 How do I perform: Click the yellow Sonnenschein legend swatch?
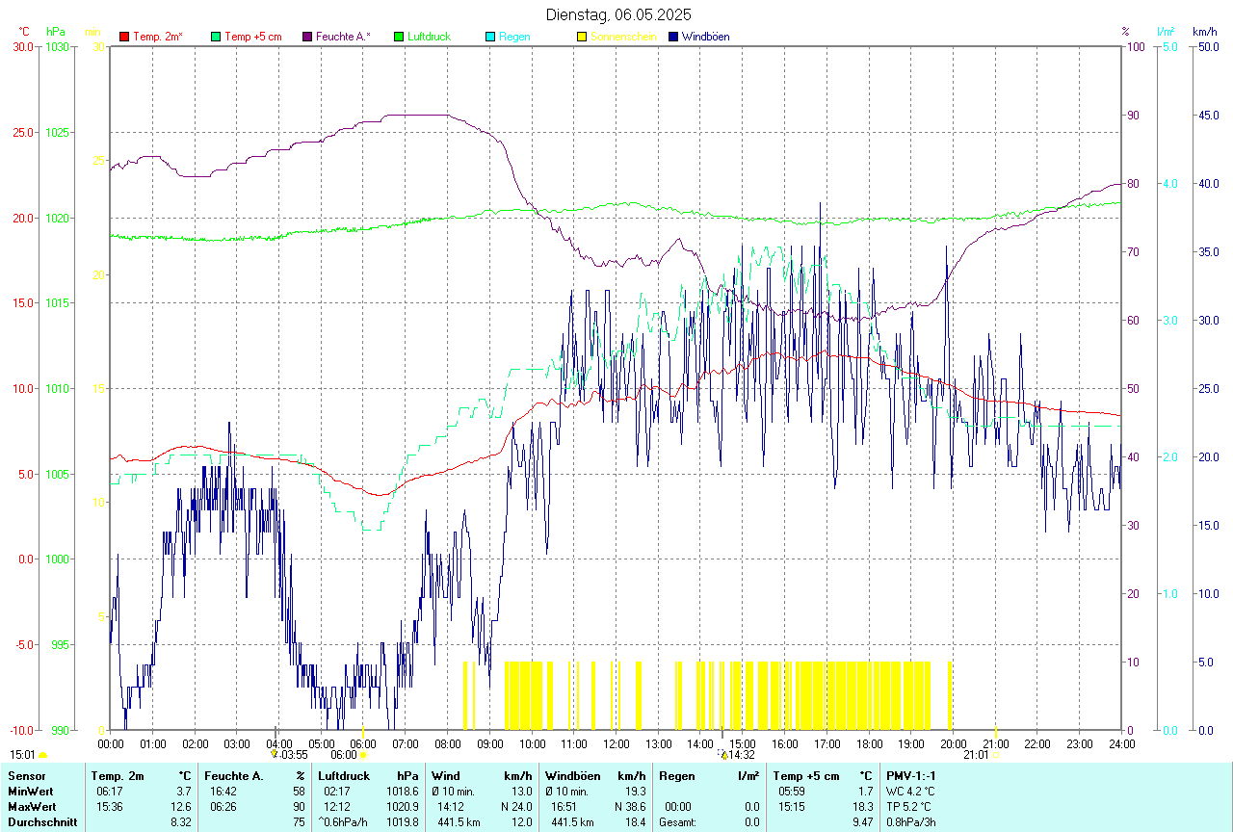[x=582, y=37]
